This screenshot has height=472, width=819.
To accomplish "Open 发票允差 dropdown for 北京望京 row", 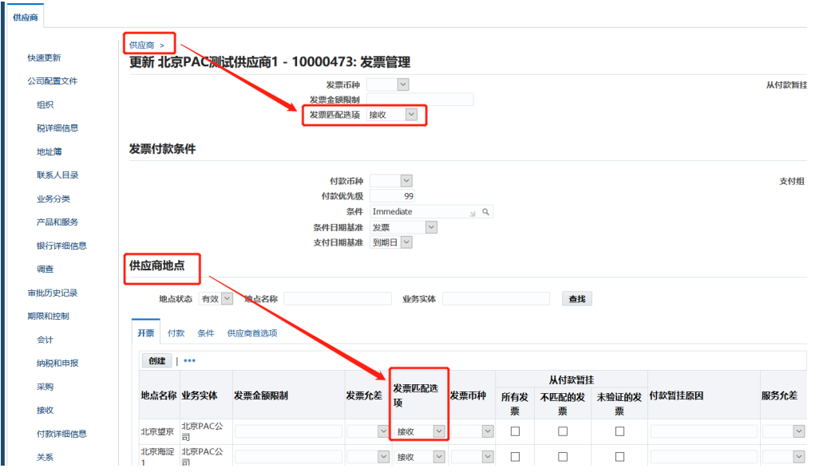I will click(368, 431).
